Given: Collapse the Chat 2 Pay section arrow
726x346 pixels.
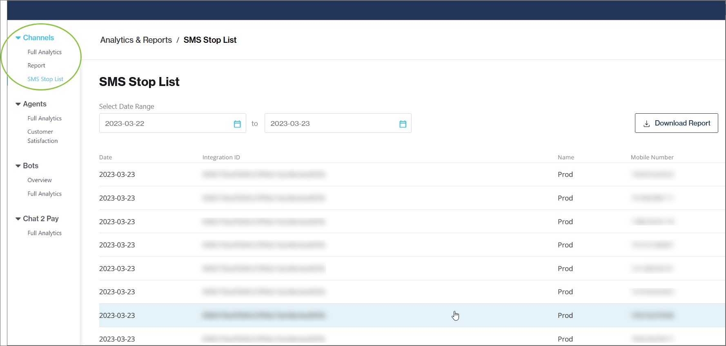Looking at the screenshot, I should point(18,219).
